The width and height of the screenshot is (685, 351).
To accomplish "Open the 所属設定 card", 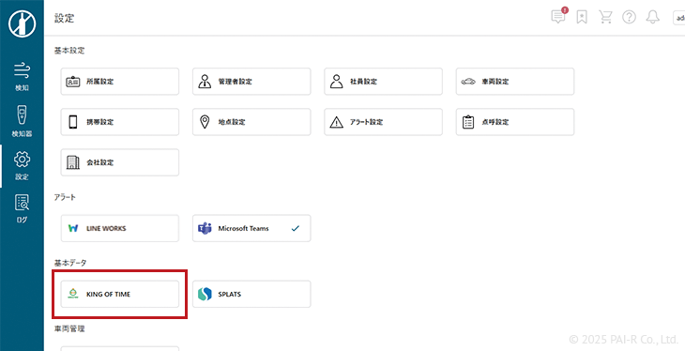I will point(120,82).
